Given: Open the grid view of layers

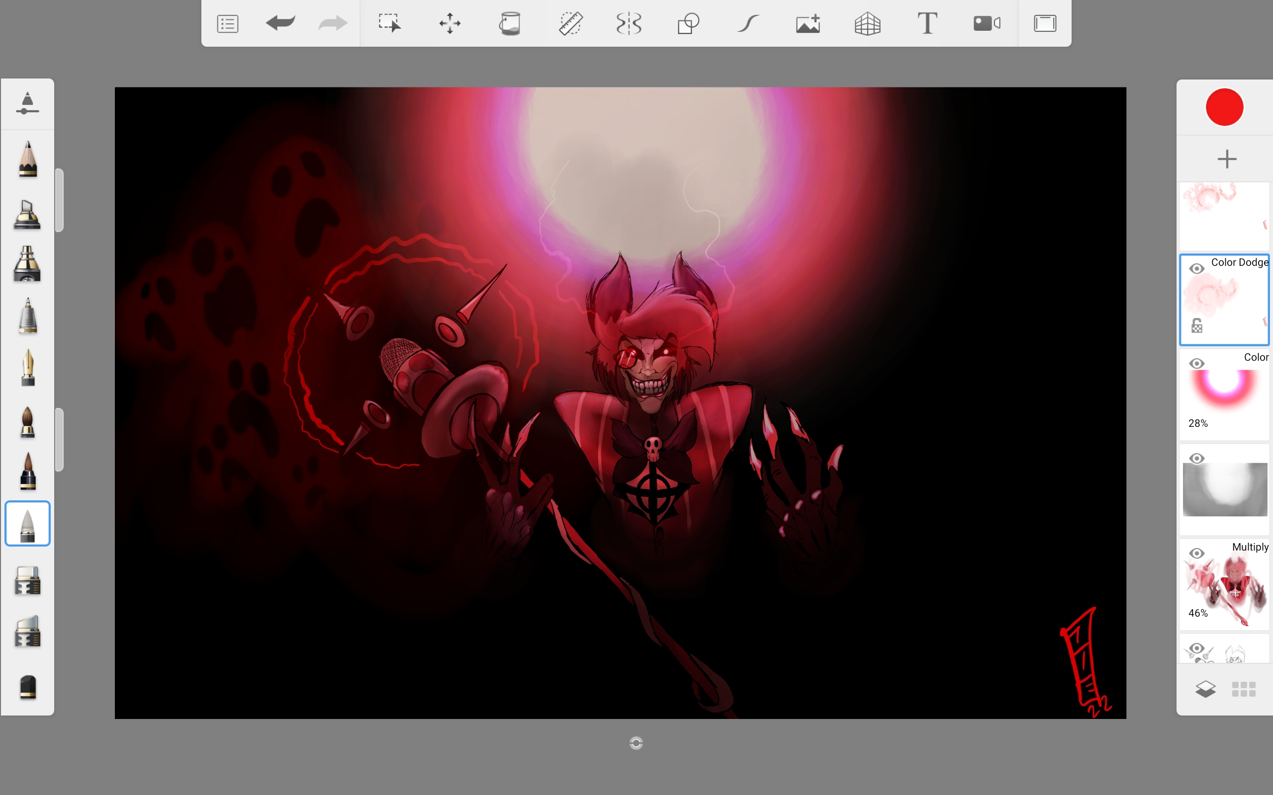Looking at the screenshot, I should pyautogui.click(x=1244, y=689).
